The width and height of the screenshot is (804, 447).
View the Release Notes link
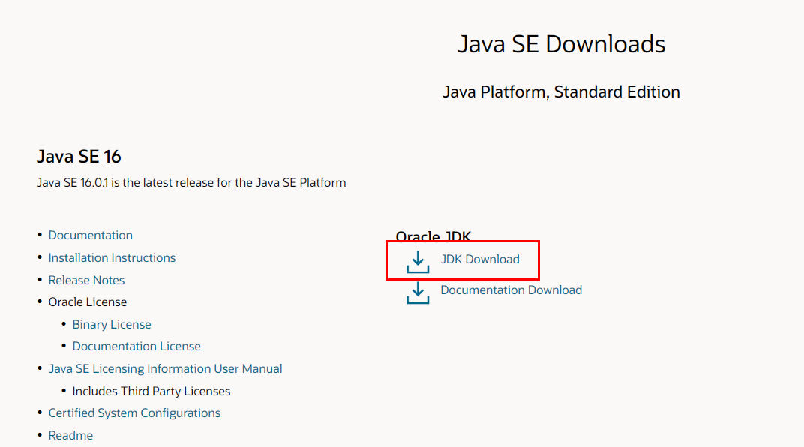(x=86, y=280)
